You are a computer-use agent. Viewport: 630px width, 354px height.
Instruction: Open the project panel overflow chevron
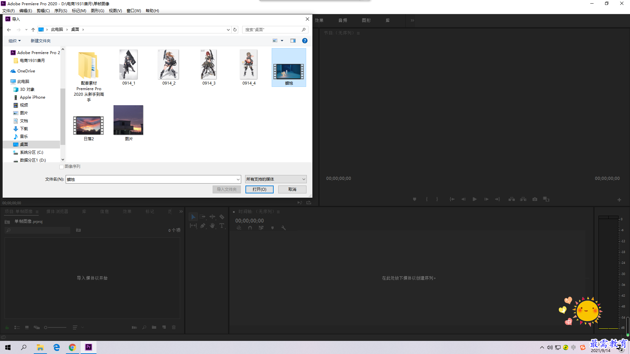click(181, 212)
